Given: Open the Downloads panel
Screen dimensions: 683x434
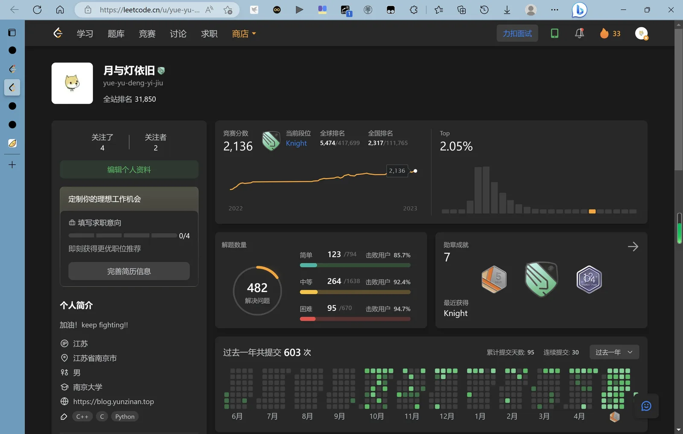Looking at the screenshot, I should [x=507, y=10].
